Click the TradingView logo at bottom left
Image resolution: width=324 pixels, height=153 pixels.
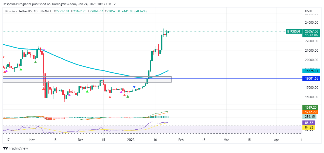coord(15,148)
